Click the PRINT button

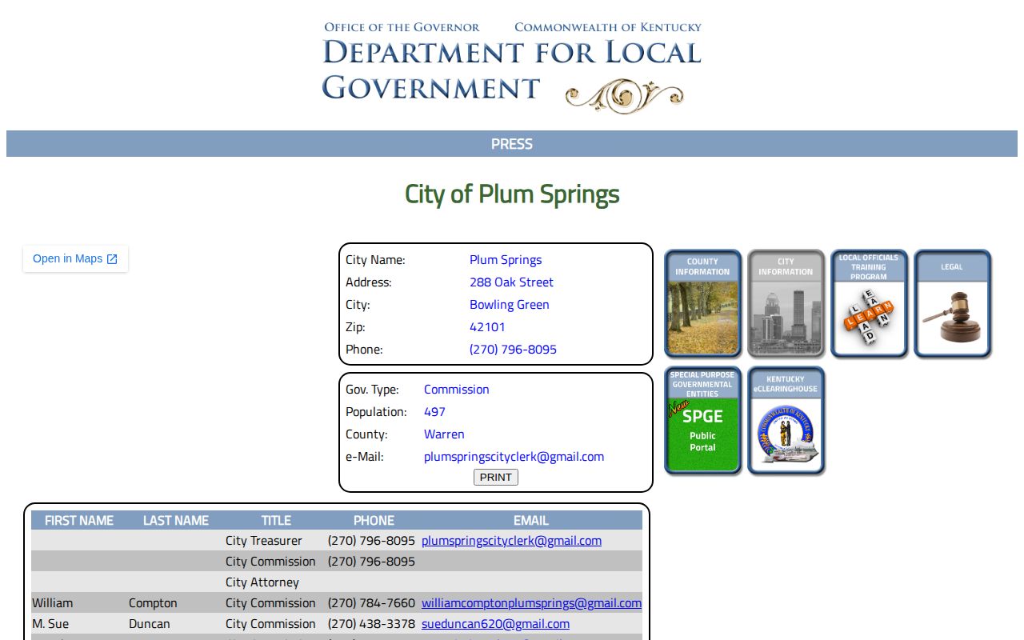coord(496,477)
